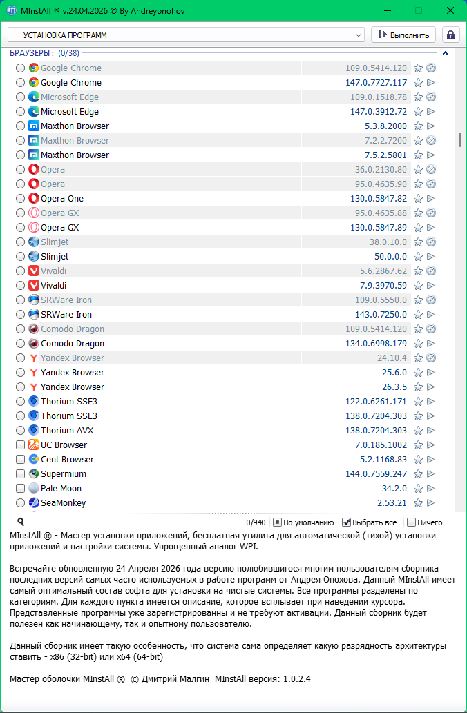Click the Pale Moon browser icon
Image resolution: width=467 pixels, height=713 pixels.
(x=34, y=489)
